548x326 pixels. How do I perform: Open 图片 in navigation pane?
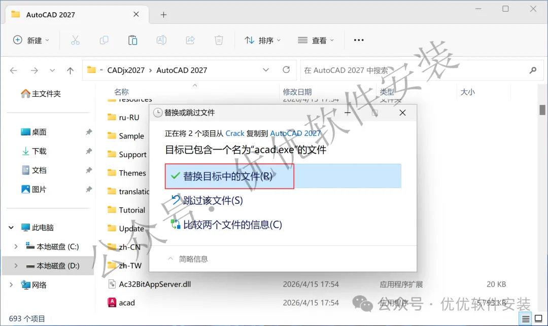34,189
